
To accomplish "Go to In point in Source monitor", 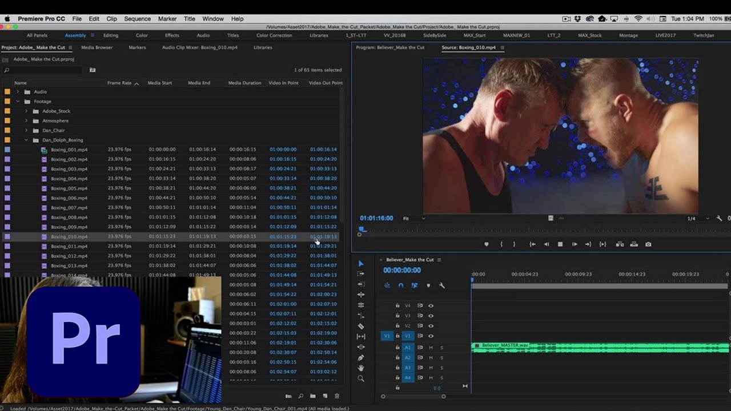I will (x=532, y=244).
